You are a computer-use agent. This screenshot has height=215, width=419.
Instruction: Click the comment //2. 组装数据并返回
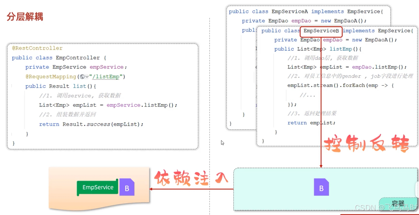pyautogui.click(x=68, y=114)
